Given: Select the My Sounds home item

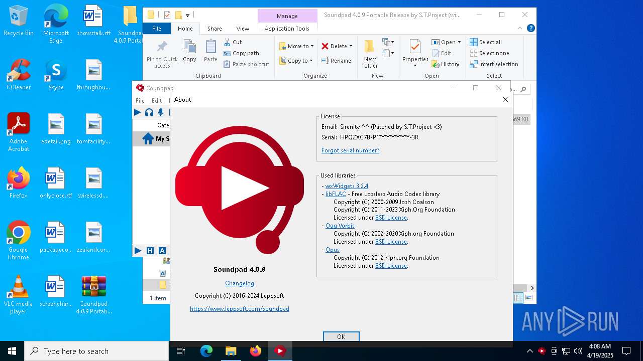Looking at the screenshot, I should pos(151,139).
